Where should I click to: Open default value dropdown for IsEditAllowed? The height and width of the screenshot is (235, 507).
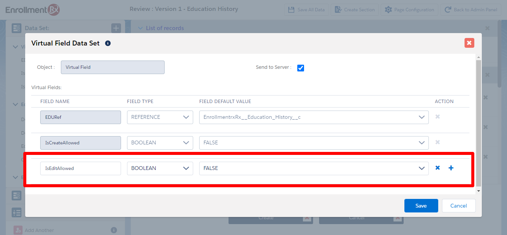click(313, 168)
